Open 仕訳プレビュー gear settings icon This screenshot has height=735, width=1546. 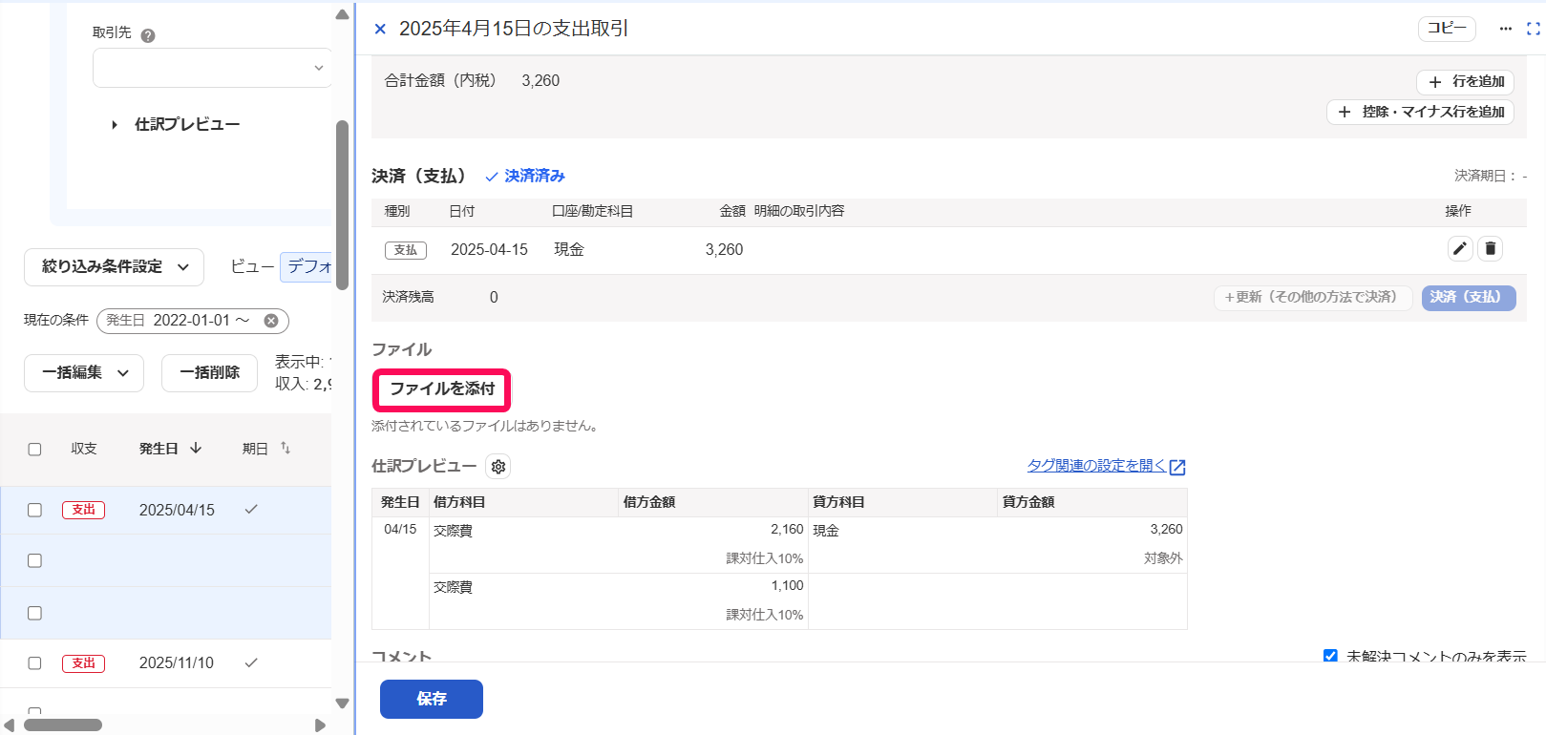coord(498,467)
